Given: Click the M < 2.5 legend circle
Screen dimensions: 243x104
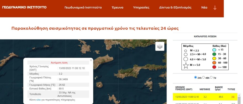Looking at the screenshot, I should pos(186,51).
